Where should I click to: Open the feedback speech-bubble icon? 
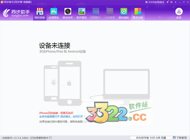click(x=172, y=2)
